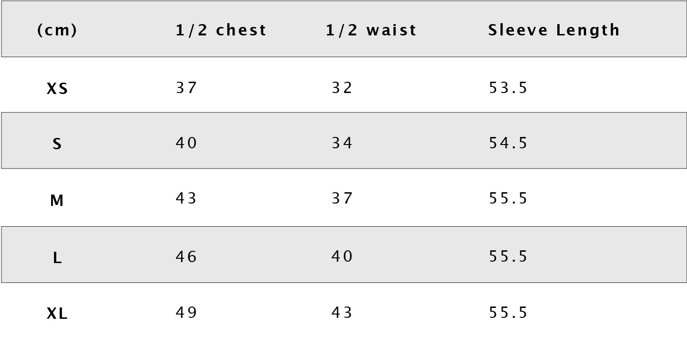Click the "Sleeve Length" column header
687x341 pixels.
coord(554,30)
